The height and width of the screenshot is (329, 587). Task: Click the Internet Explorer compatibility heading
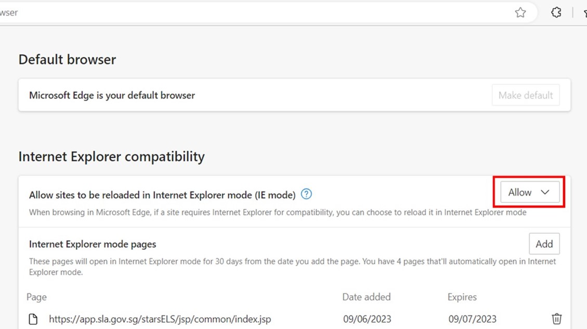pyautogui.click(x=112, y=157)
